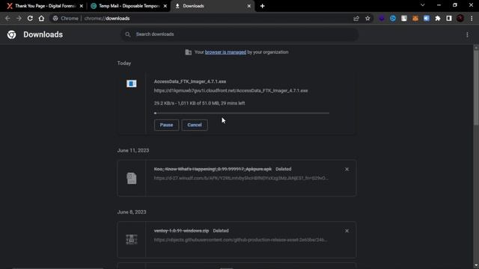479x269 pixels.
Task: Click the blue circular extension icon
Action: [393, 19]
